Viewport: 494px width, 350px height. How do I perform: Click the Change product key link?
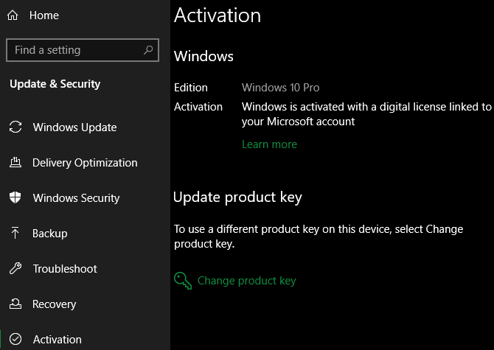pyautogui.click(x=246, y=281)
